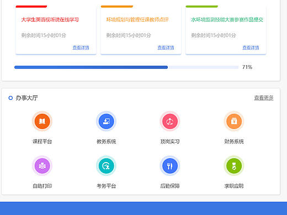287x215 pixels.
Task: Click the 办事大厅 section heading
Action: click(26, 98)
